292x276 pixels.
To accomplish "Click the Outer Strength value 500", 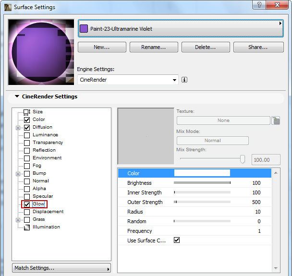I will 256,202.
